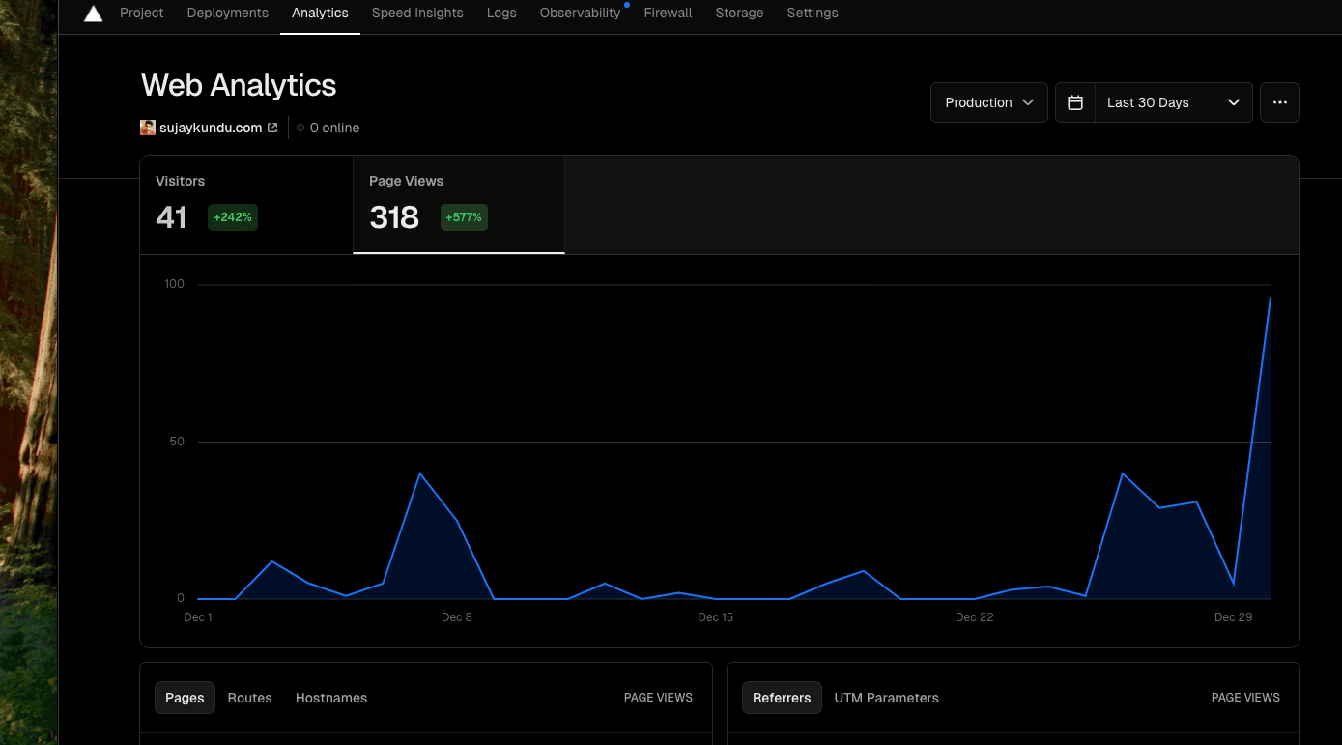The height and width of the screenshot is (745, 1342).
Task: Visit the sujaykundu.com link
Action: point(211,127)
